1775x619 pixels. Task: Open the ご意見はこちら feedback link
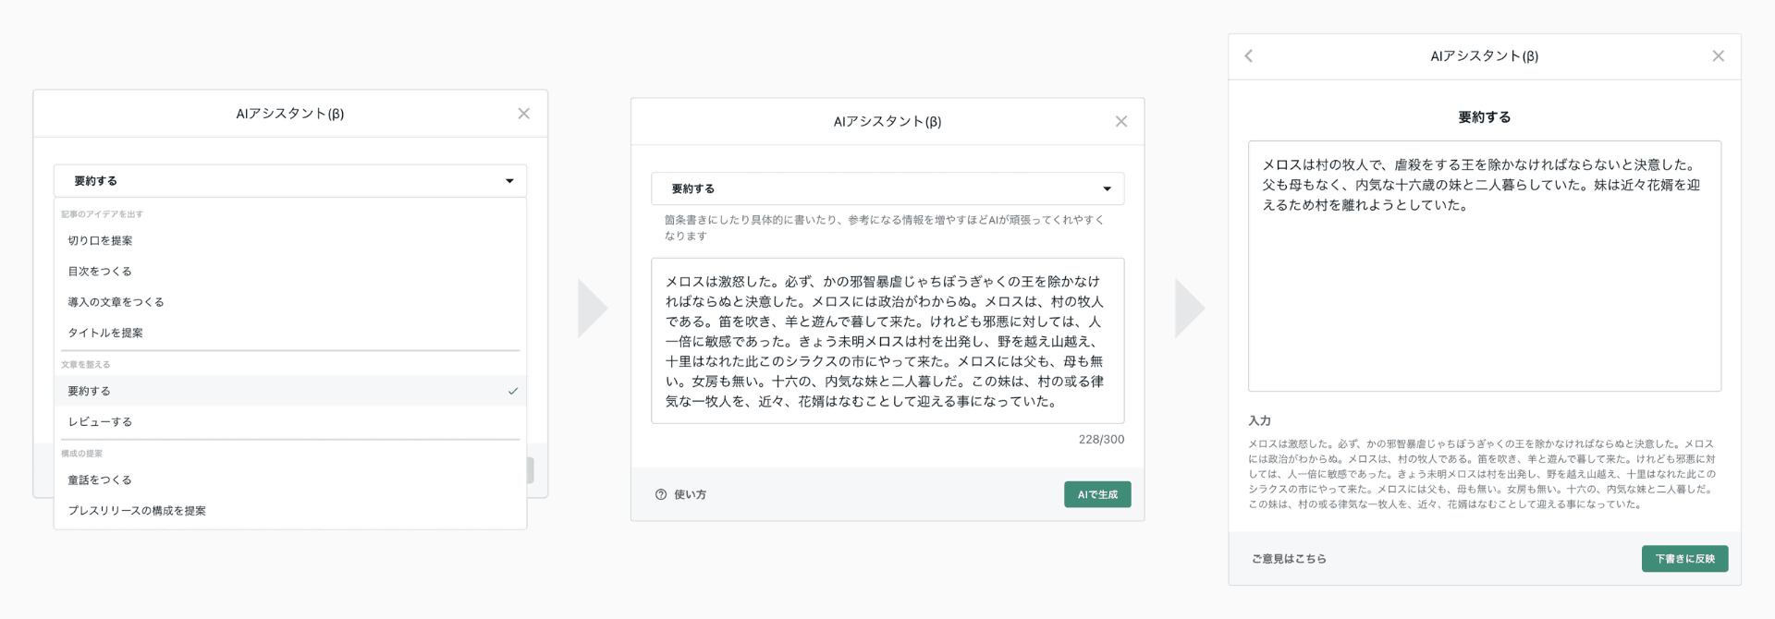[1289, 559]
